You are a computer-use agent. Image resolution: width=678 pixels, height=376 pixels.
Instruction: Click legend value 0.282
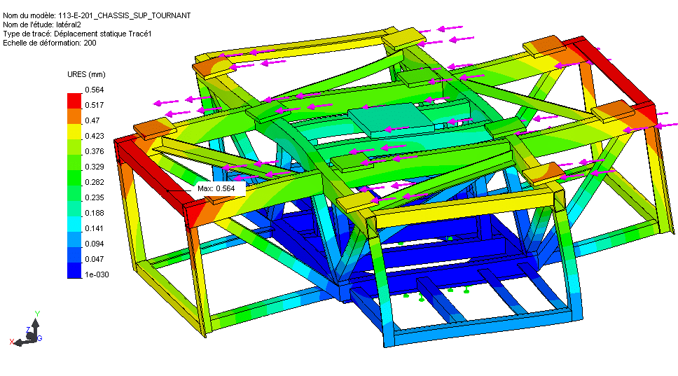click(95, 182)
